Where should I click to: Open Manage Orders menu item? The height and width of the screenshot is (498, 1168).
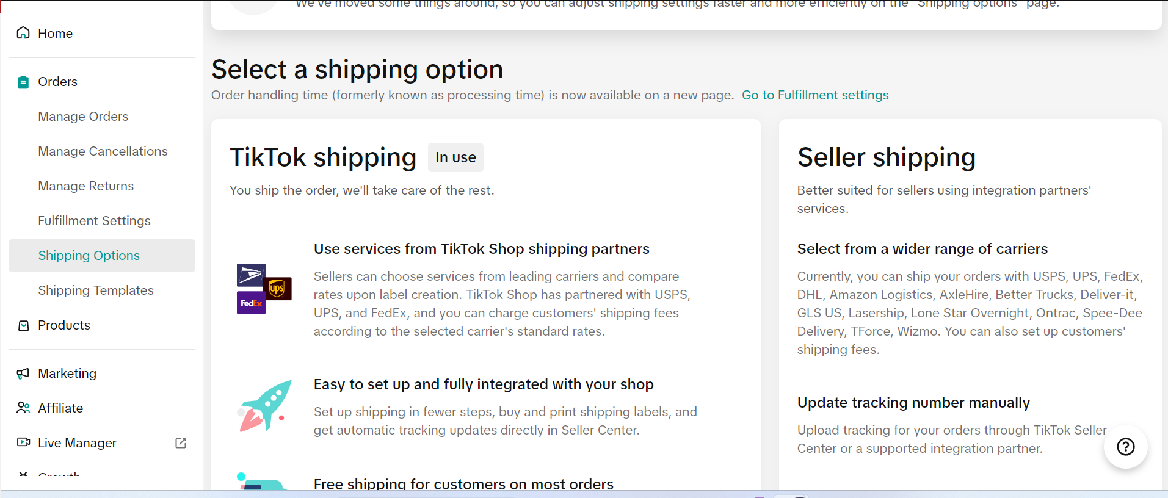click(x=83, y=117)
